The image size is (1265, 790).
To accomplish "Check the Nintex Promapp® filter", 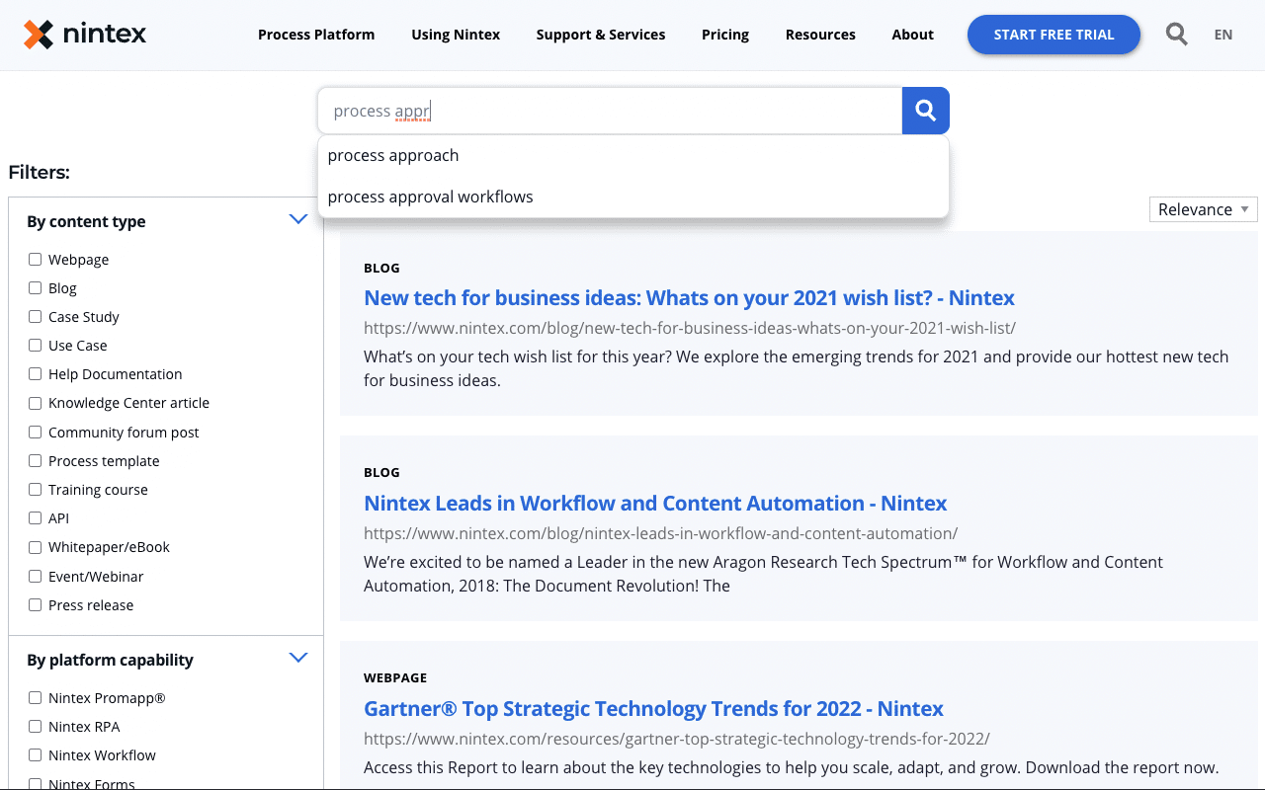I will point(35,698).
